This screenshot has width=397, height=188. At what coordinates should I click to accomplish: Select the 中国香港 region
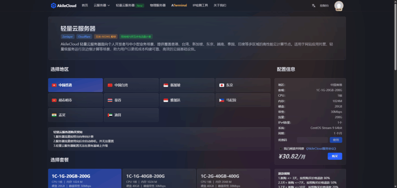(x=76, y=85)
